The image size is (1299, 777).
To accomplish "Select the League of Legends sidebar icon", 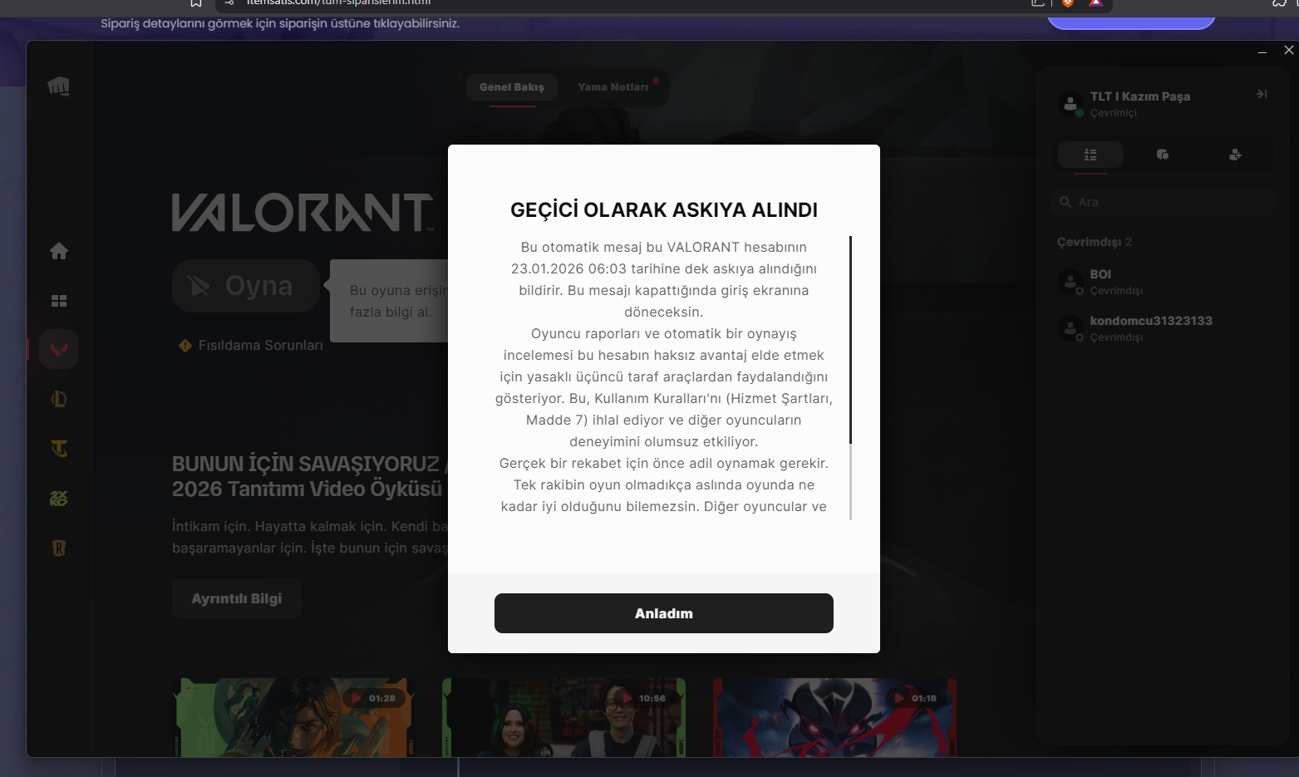I will point(59,399).
